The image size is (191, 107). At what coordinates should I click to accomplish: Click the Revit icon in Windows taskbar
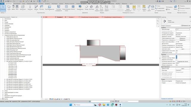pos(120,105)
